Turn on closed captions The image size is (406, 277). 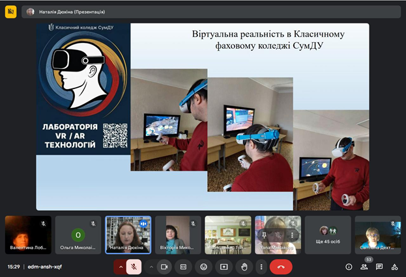point(184,267)
